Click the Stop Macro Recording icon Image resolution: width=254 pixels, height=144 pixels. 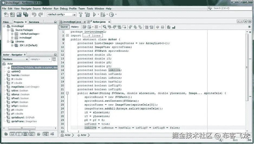point(162,27)
